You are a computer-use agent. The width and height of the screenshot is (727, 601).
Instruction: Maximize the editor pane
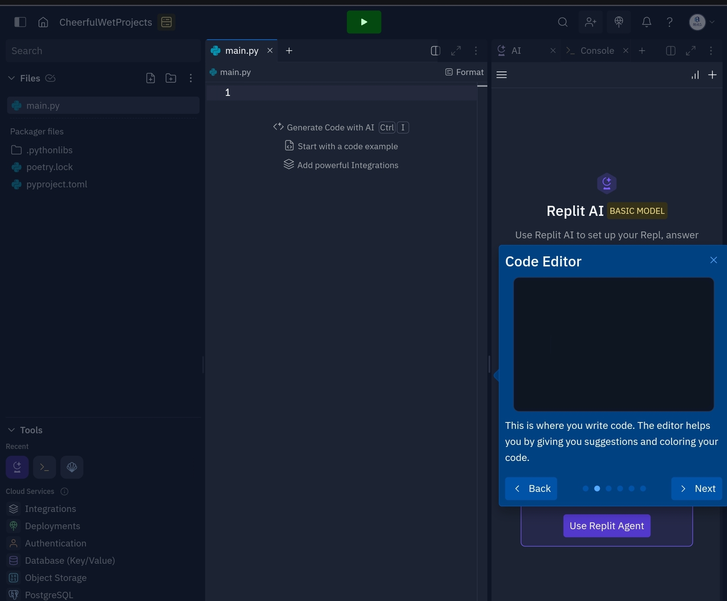(456, 51)
